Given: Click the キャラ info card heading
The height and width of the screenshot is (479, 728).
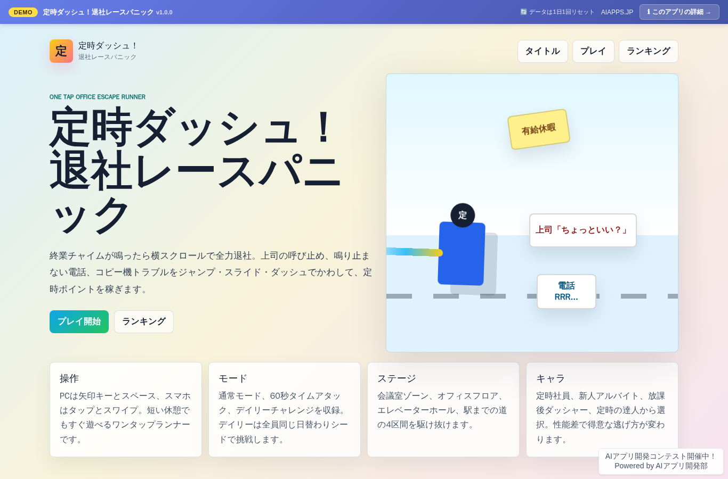Looking at the screenshot, I should 551,378.
